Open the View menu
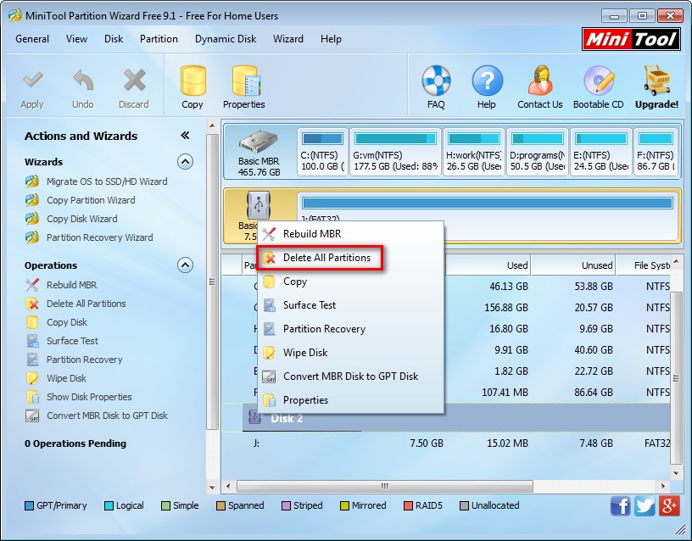Viewport: 692px width, 541px height. click(76, 39)
